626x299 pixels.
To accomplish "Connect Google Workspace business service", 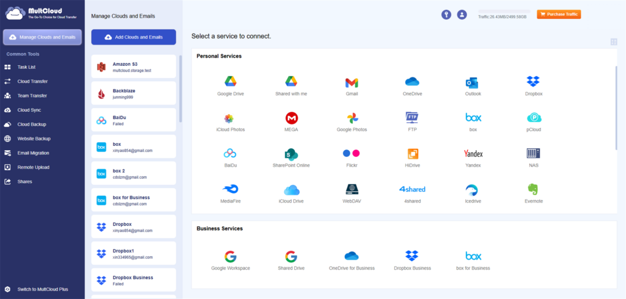I will click(230, 261).
